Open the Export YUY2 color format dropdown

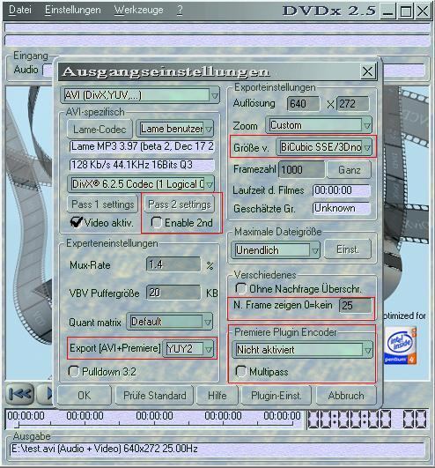pyautogui.click(x=188, y=348)
